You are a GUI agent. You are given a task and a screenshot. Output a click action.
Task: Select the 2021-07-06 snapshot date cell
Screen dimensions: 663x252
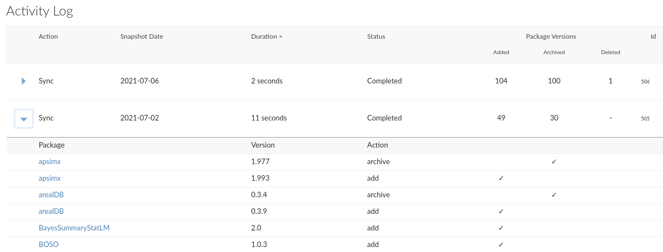coord(139,81)
